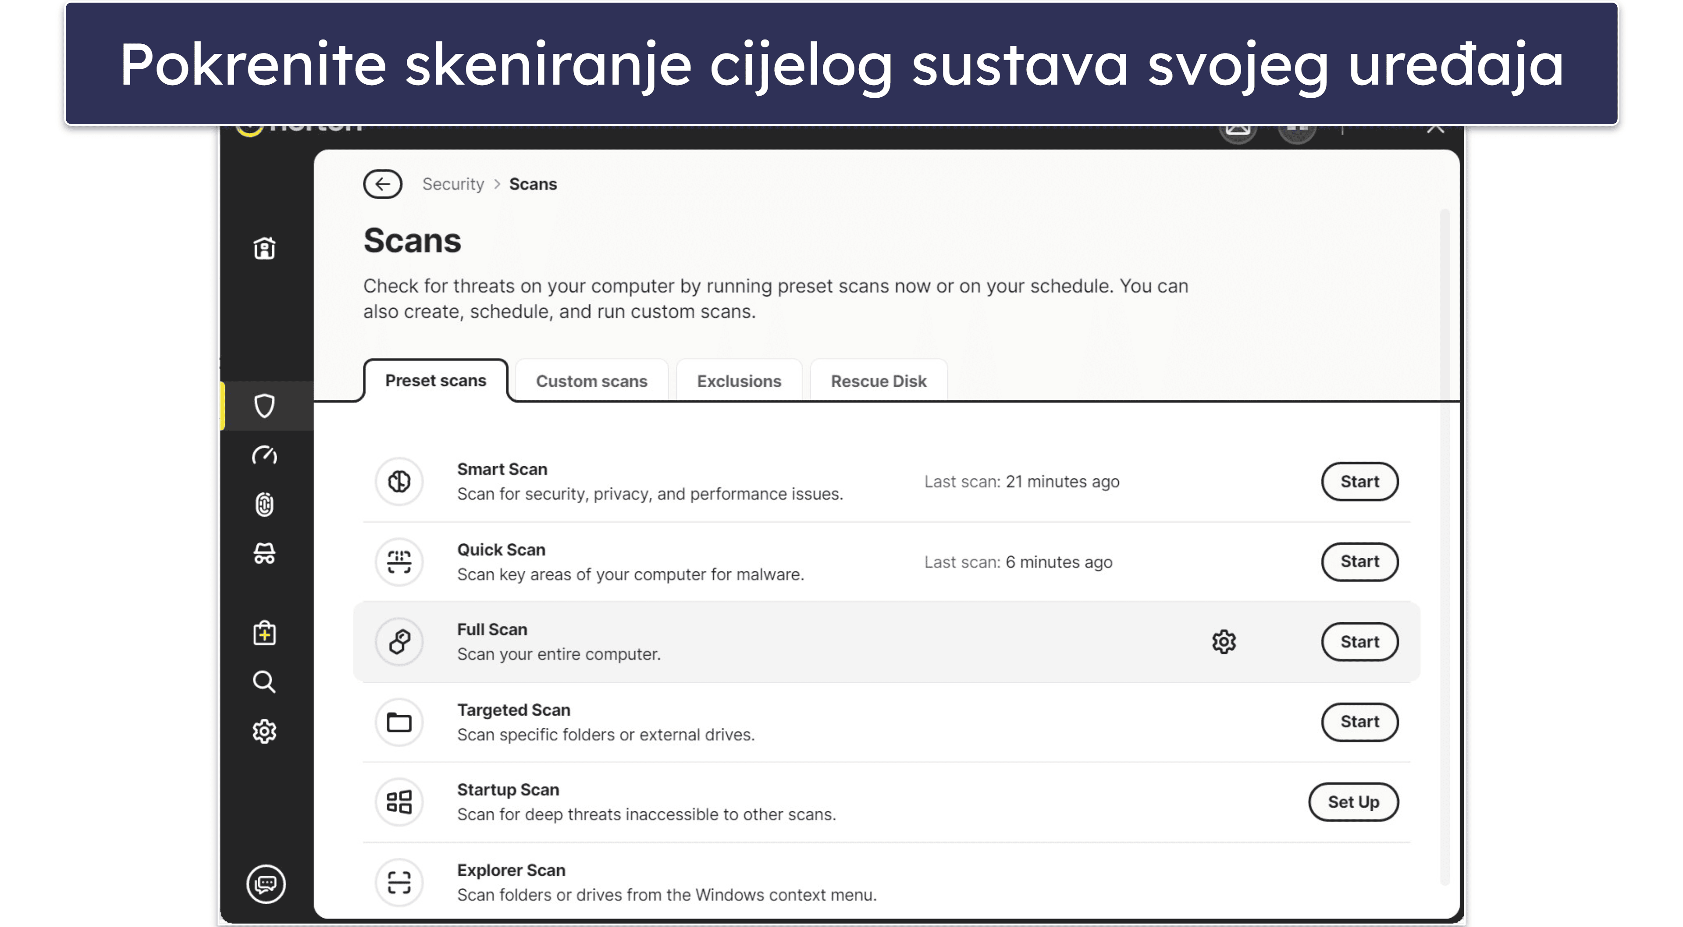This screenshot has height=927, width=1683.
Task: Click the Startup Scan windows icon
Action: tap(399, 802)
